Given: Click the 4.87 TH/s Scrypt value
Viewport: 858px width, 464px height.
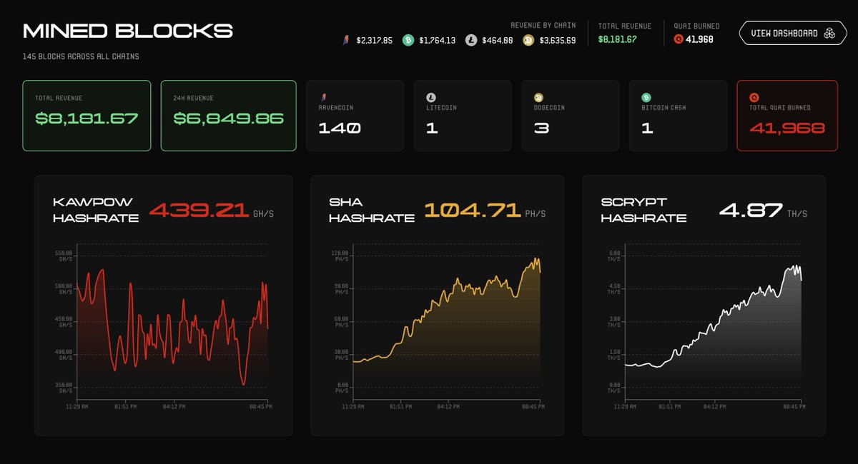Looking at the screenshot, I should coord(762,211).
